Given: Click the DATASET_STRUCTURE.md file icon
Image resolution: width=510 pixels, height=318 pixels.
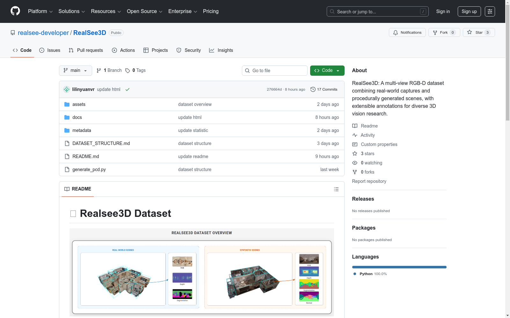Looking at the screenshot, I should coord(67,143).
